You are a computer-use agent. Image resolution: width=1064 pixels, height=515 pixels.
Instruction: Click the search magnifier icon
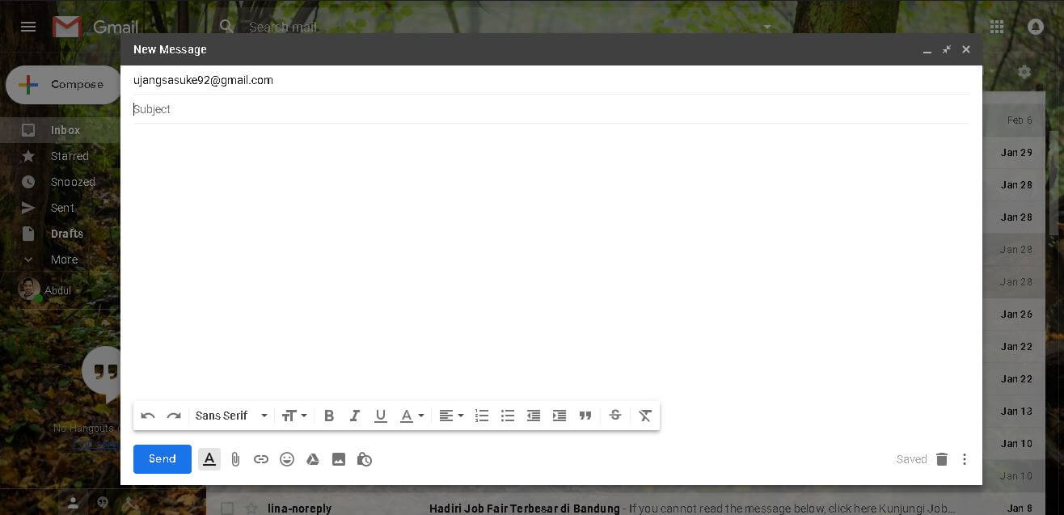tap(227, 27)
